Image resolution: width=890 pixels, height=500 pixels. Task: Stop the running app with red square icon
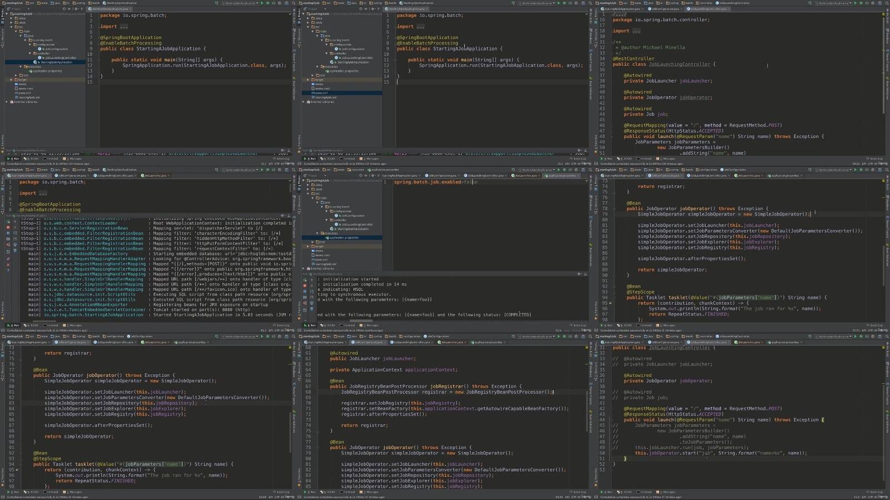click(305, 285)
